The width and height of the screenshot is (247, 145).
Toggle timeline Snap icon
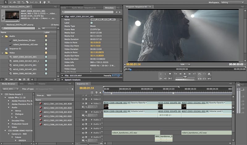pyautogui.click(x=92, y=92)
